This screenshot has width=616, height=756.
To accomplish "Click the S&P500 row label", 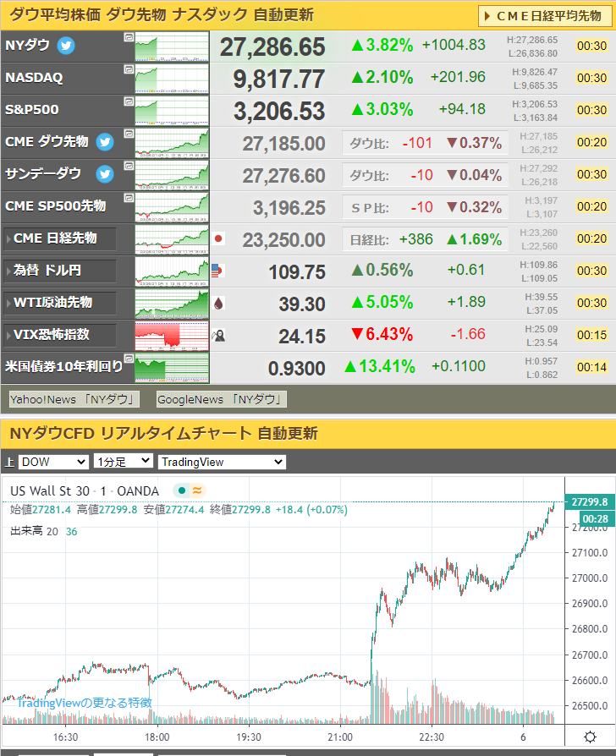I will (x=32, y=109).
